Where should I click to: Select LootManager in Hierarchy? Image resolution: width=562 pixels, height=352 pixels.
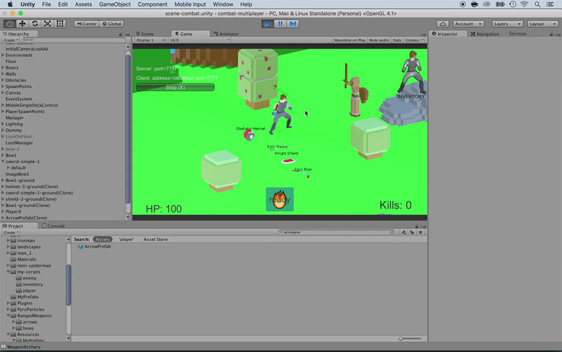pyautogui.click(x=19, y=142)
